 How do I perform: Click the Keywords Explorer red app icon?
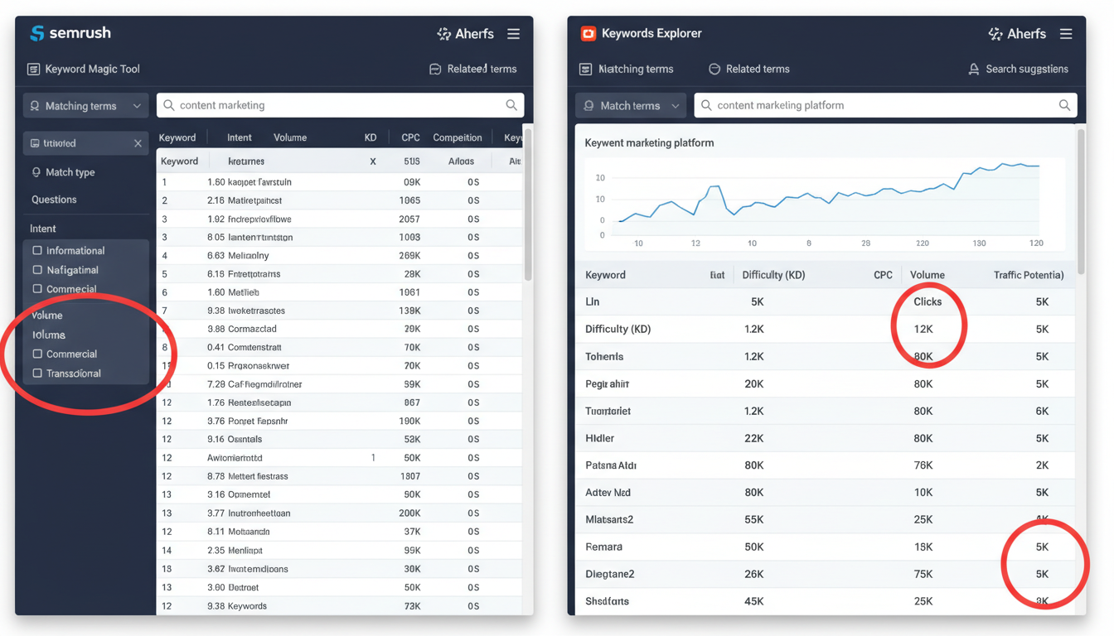[588, 33]
